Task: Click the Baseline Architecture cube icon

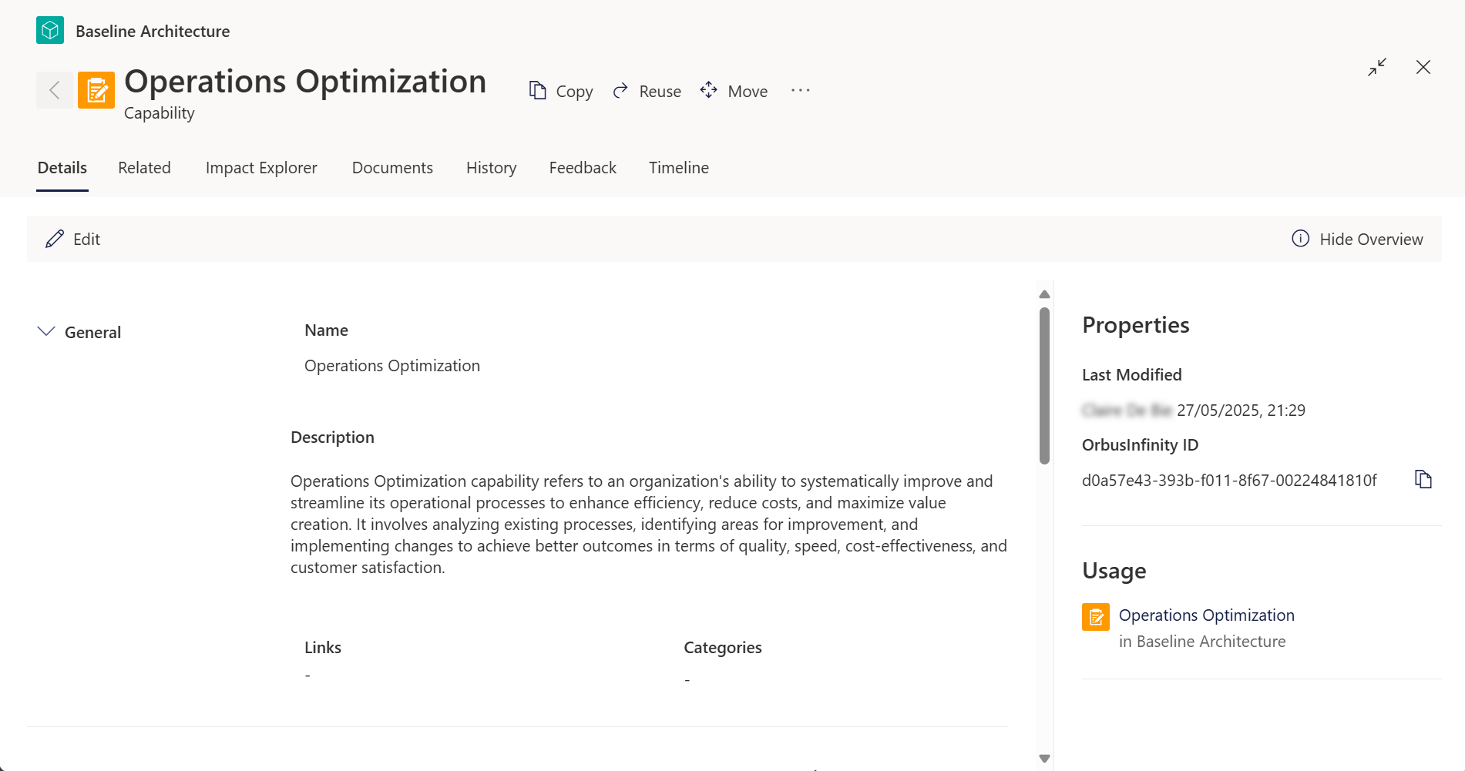Action: pos(50,31)
